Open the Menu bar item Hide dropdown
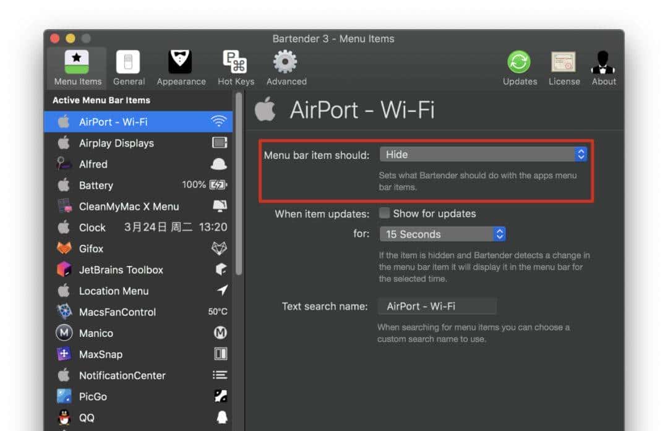The width and height of the screenshot is (668, 431). coord(483,155)
